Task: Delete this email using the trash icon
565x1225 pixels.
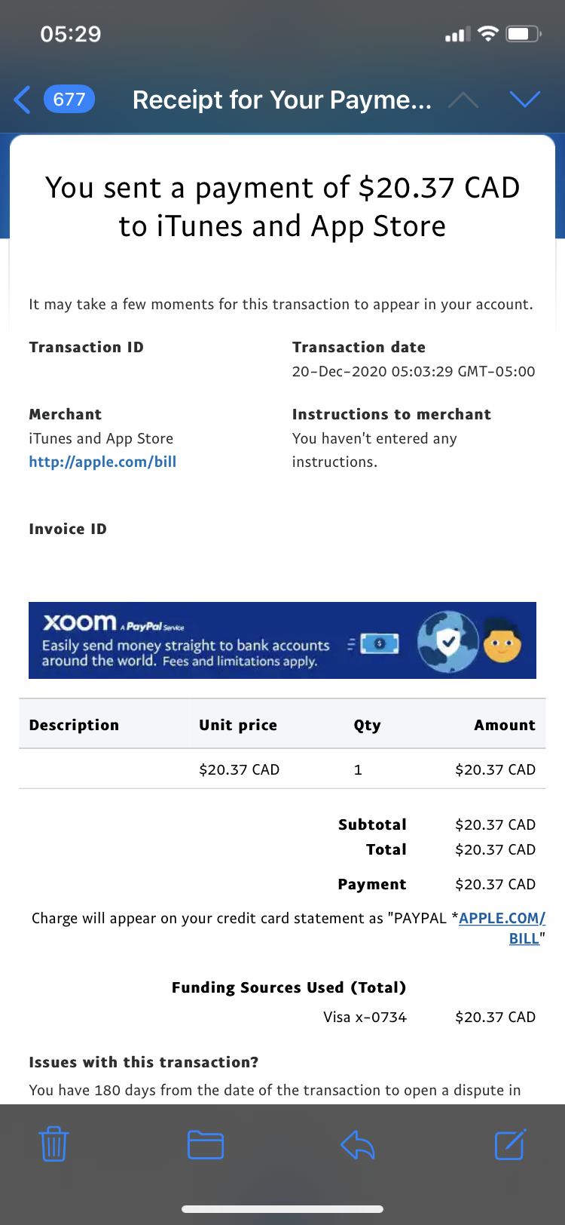Action: tap(53, 1144)
